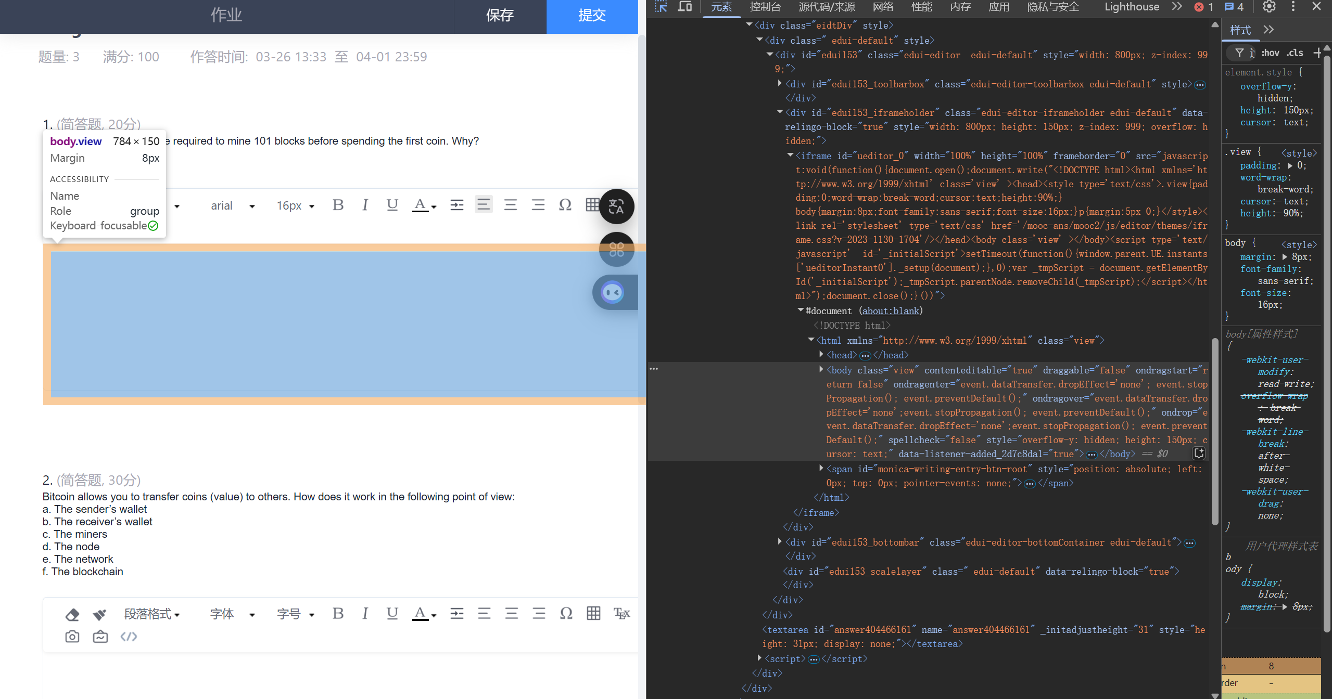Insert special character with Omega icon in first editor
The image size is (1332, 699).
565,205
